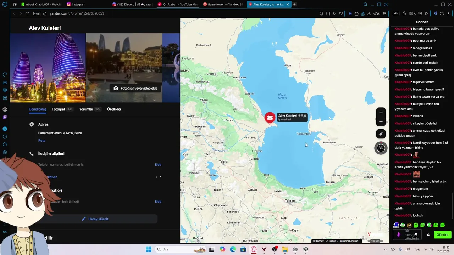Open chat settings gear icon

pos(428,234)
